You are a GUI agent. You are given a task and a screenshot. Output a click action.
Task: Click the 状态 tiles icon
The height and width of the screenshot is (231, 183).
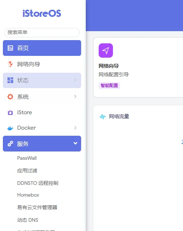tap(10, 80)
